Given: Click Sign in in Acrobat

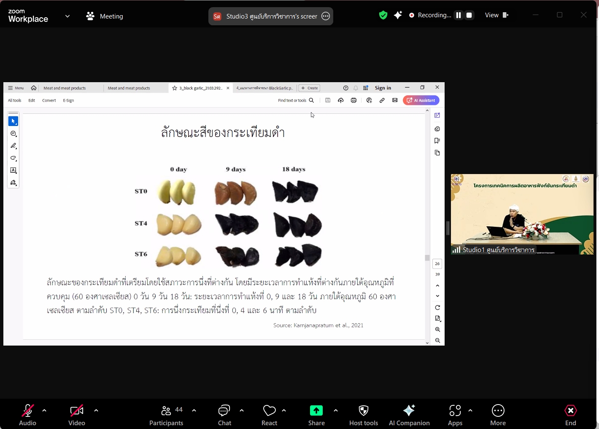Looking at the screenshot, I should click(x=383, y=88).
